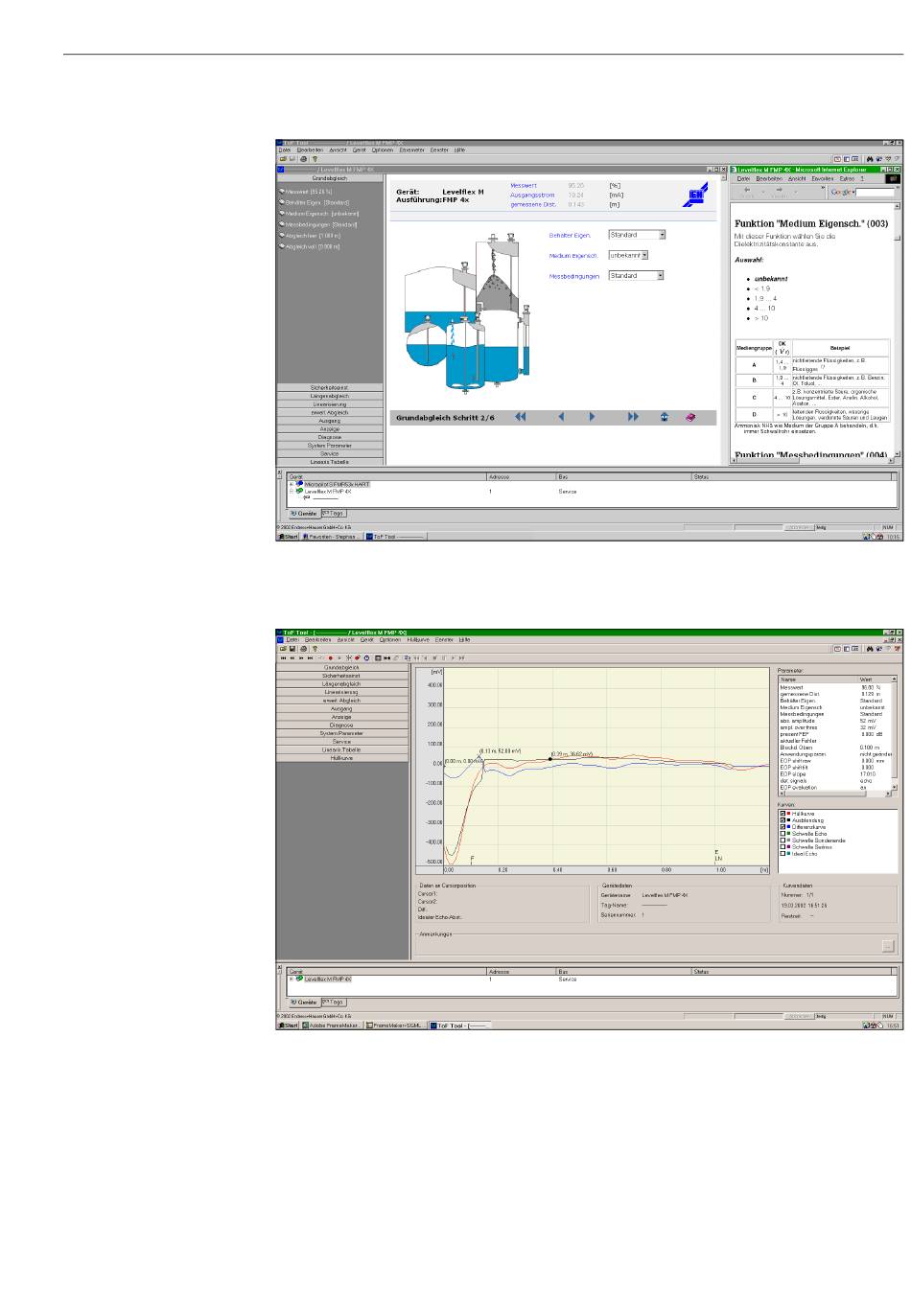Click the Endress+Hauser logo icon
The height and width of the screenshot is (1313, 911).
(695, 196)
